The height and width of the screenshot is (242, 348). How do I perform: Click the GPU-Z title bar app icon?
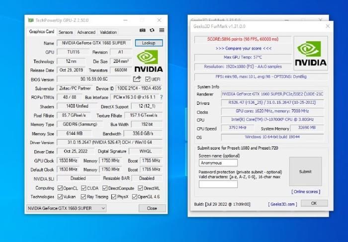[x=31, y=20]
